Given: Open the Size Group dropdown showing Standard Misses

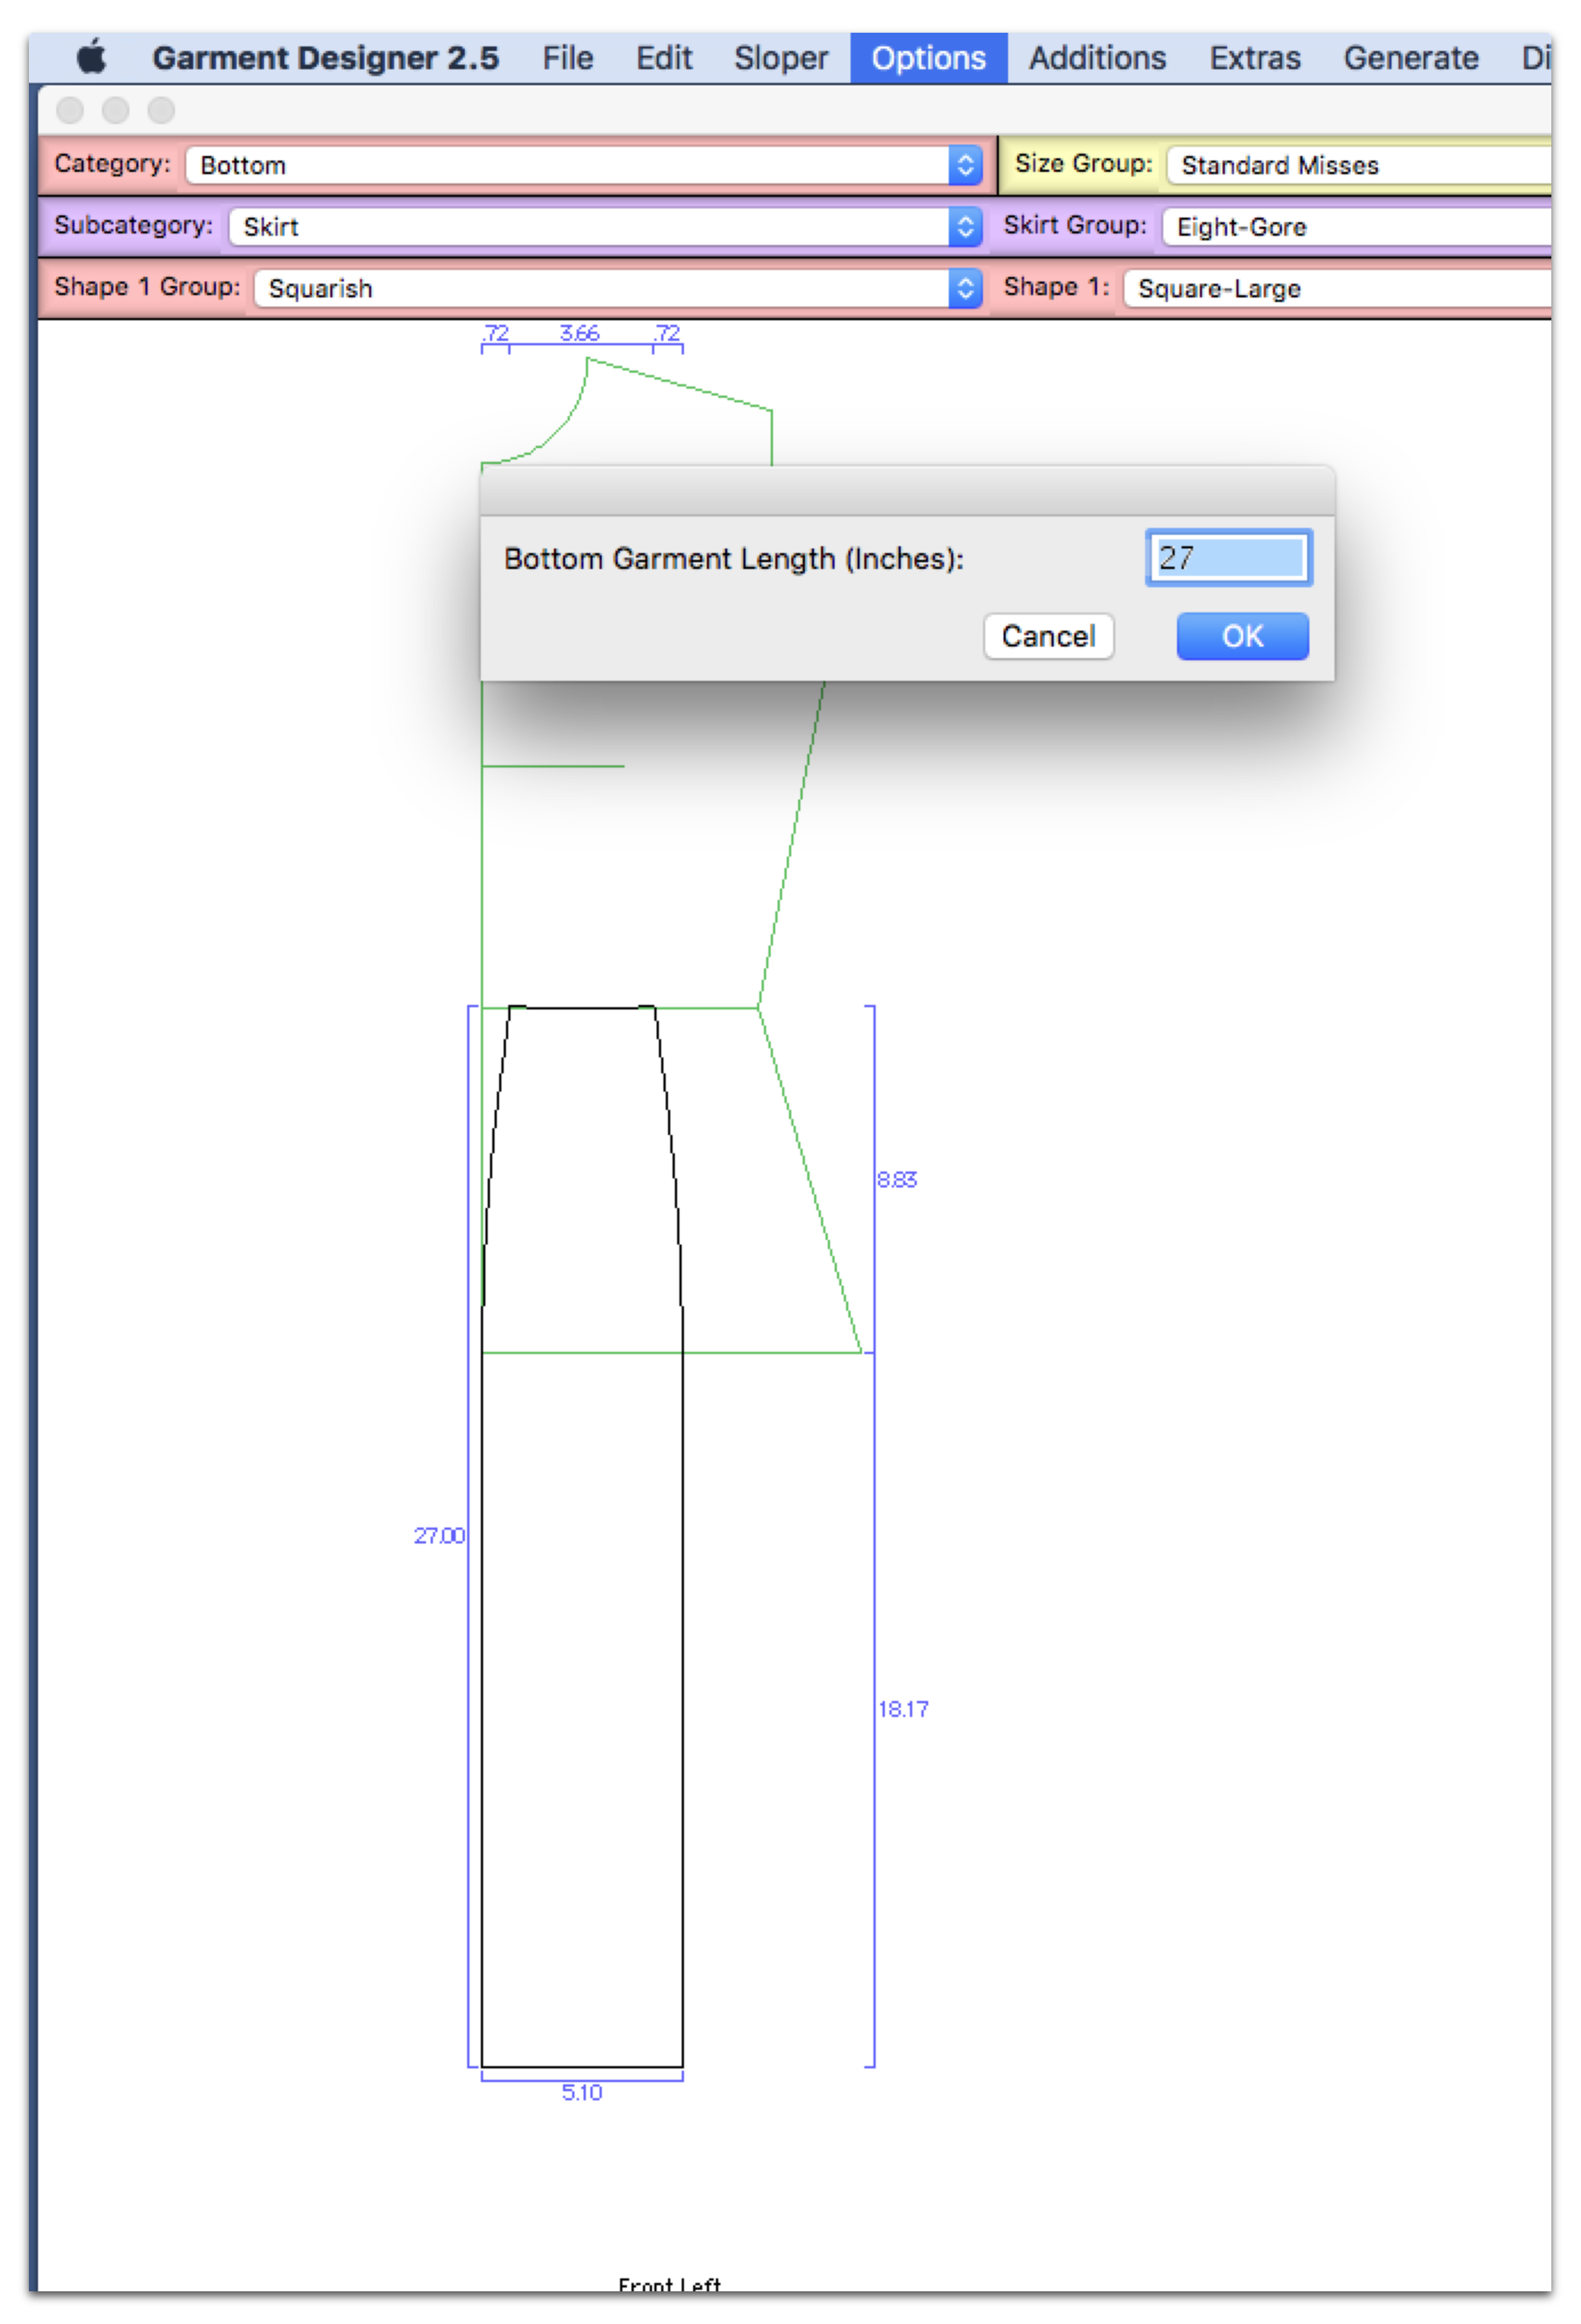Looking at the screenshot, I should [x=1360, y=165].
